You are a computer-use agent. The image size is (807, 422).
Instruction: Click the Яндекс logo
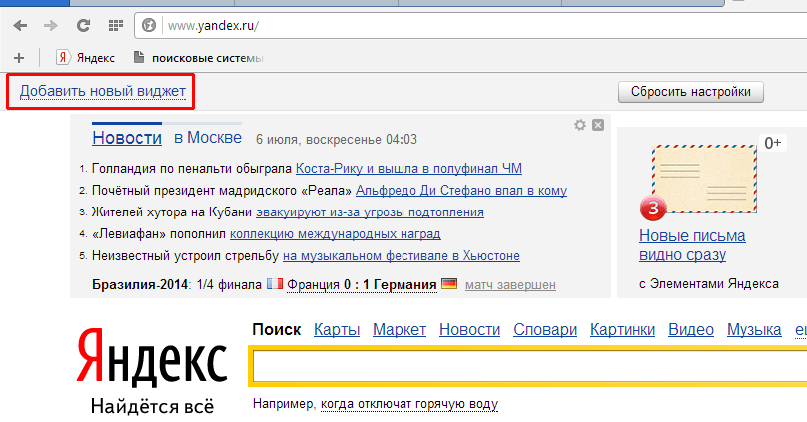click(x=152, y=357)
